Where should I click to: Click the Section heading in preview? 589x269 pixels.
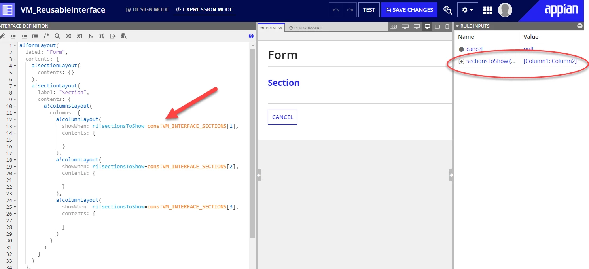[x=284, y=83]
